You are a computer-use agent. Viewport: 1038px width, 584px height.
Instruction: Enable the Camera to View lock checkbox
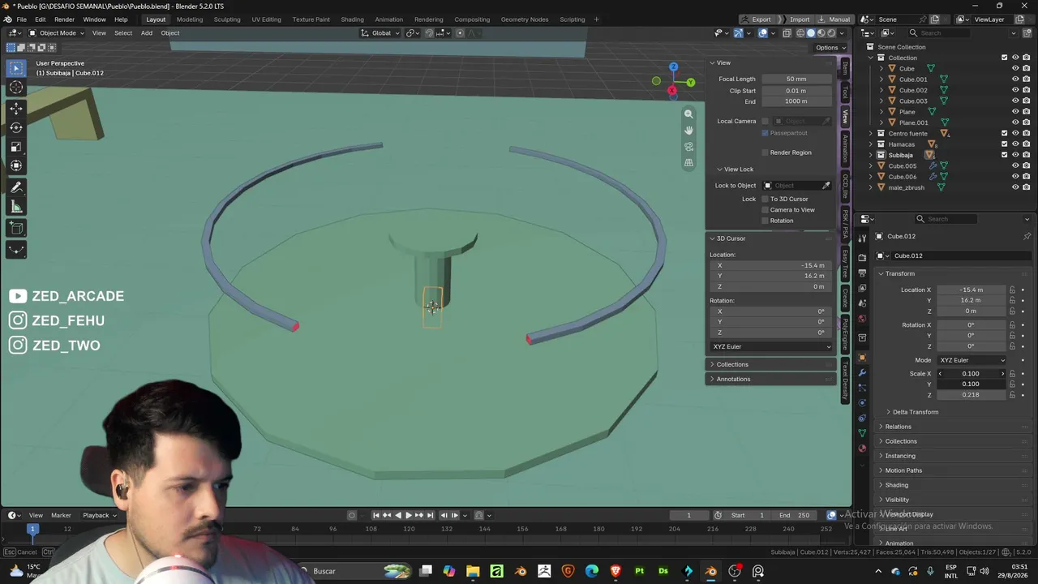pos(765,210)
